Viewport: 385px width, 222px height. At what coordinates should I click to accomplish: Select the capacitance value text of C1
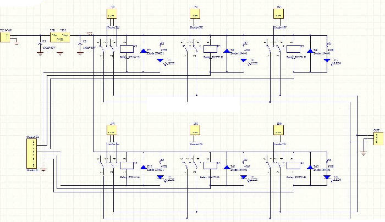point(50,48)
